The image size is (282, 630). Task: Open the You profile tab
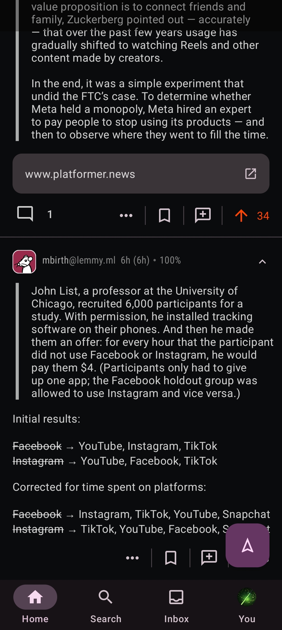pyautogui.click(x=247, y=603)
